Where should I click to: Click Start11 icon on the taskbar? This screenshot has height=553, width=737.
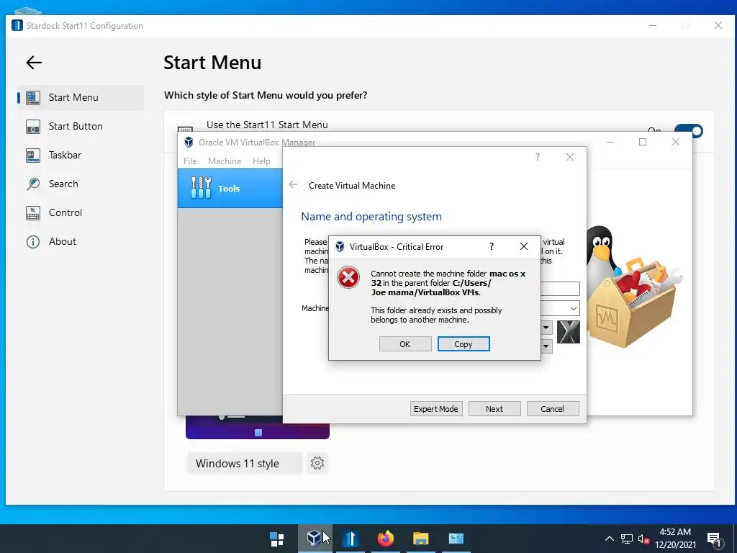351,539
